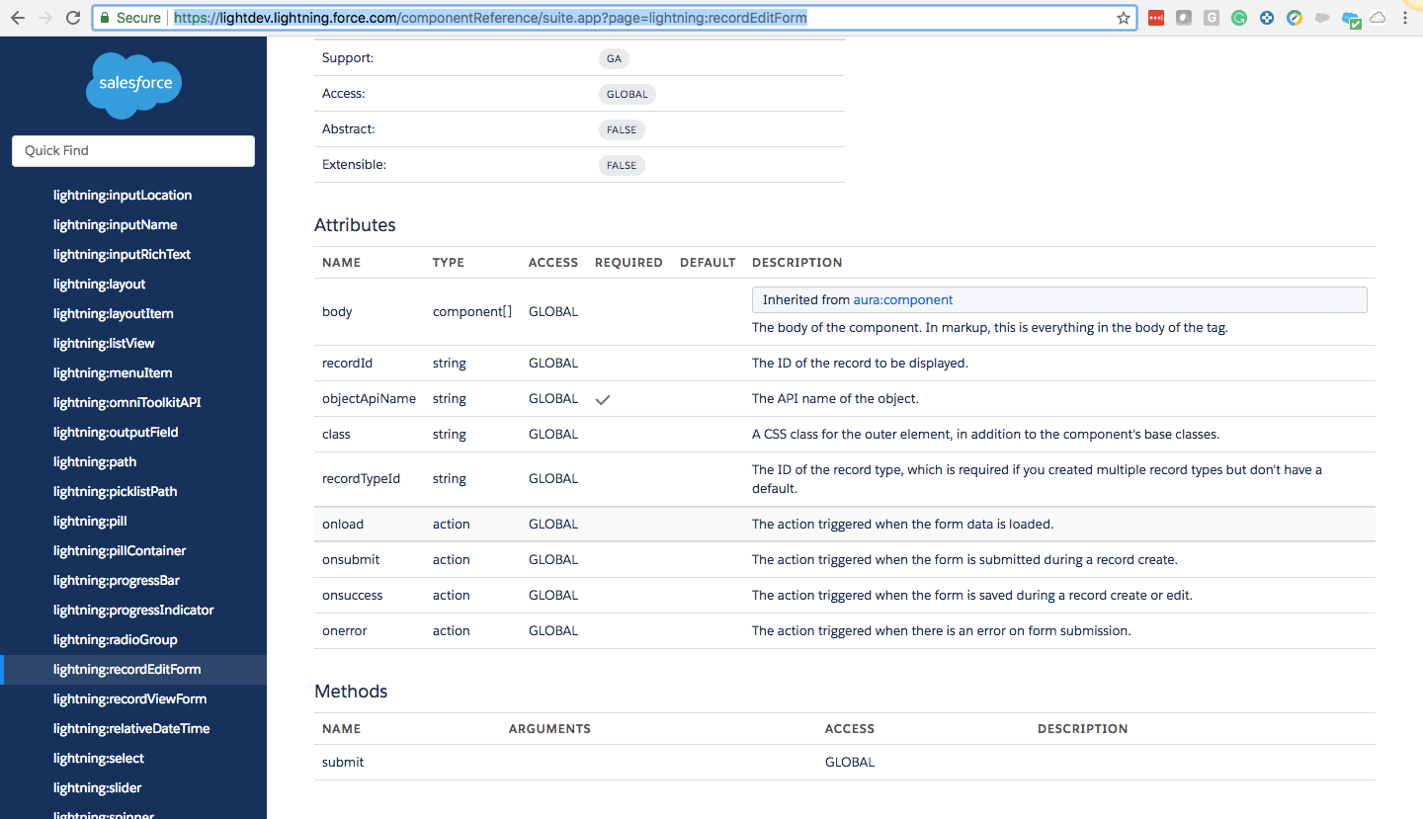Click the Methods section heading
Image resolution: width=1423 pixels, height=819 pixels.
[x=351, y=692]
